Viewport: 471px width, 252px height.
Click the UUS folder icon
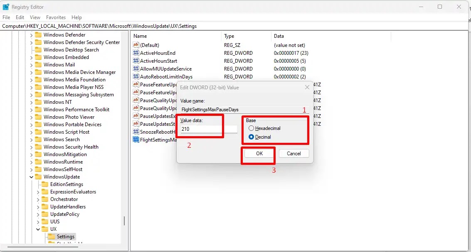tap(45, 222)
